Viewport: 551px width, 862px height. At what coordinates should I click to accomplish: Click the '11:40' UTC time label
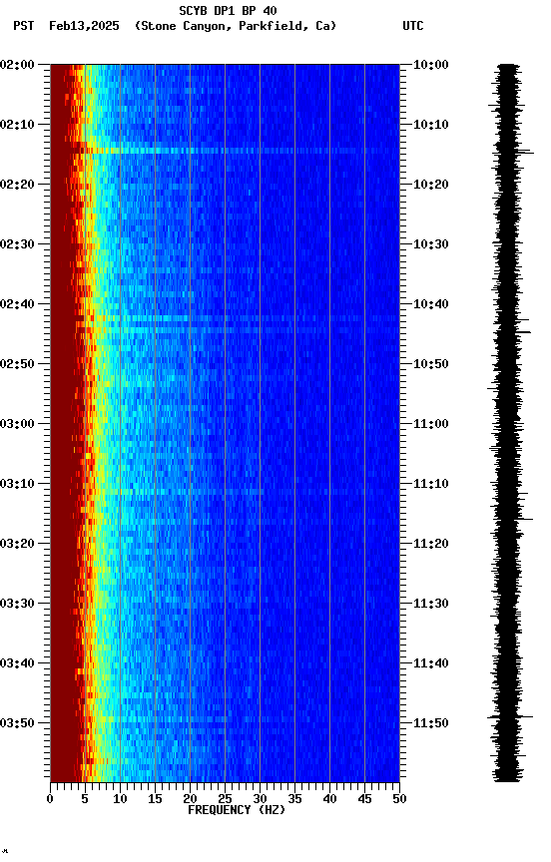[x=431, y=663]
